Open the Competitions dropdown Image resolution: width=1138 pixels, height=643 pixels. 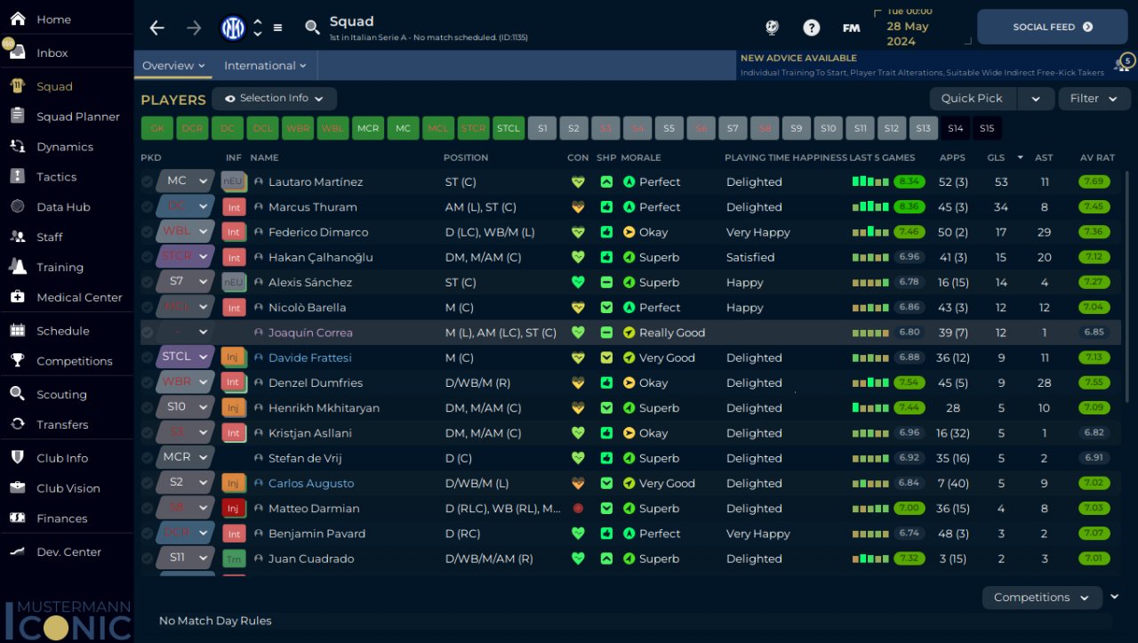1042,598
